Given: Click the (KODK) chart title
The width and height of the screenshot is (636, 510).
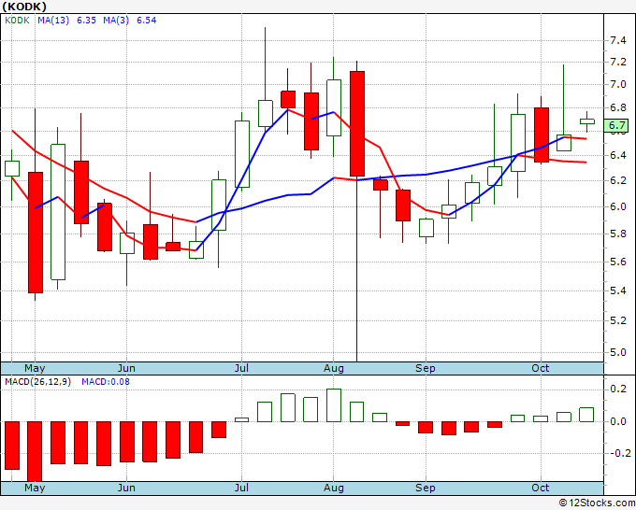Looking at the screenshot, I should click(x=24, y=7).
